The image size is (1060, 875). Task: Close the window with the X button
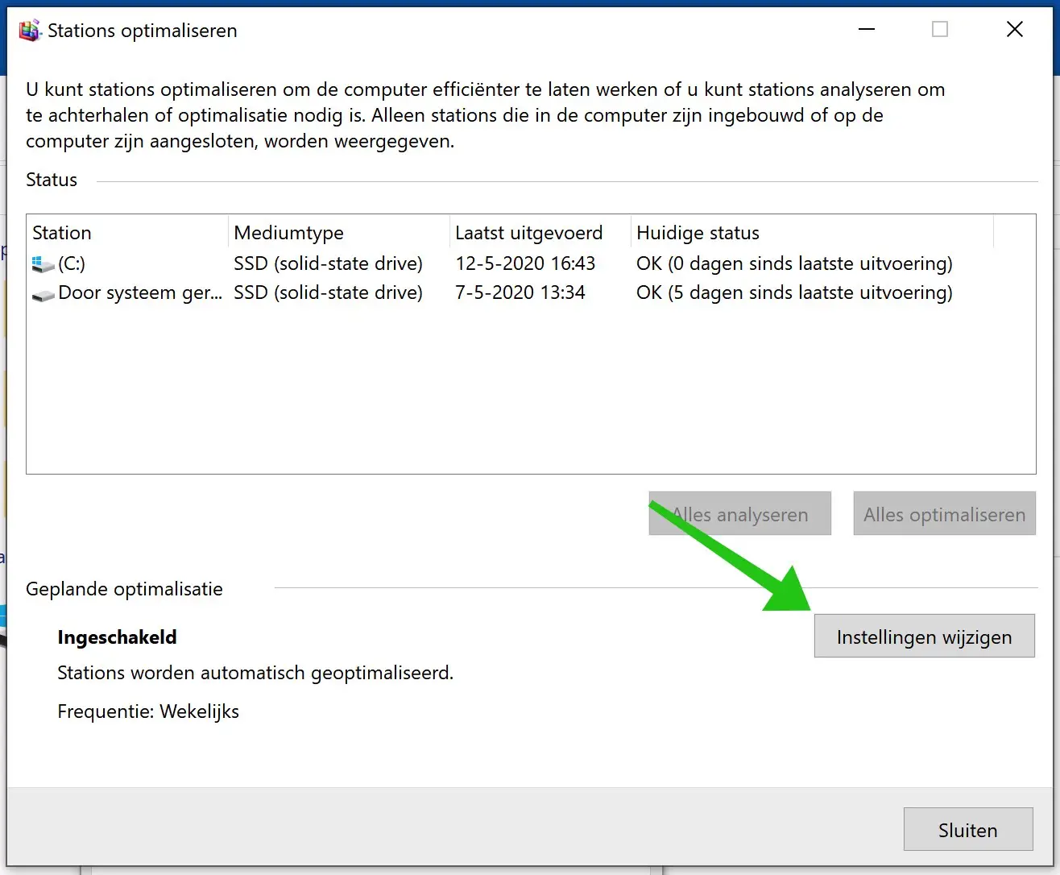pos(1015,30)
